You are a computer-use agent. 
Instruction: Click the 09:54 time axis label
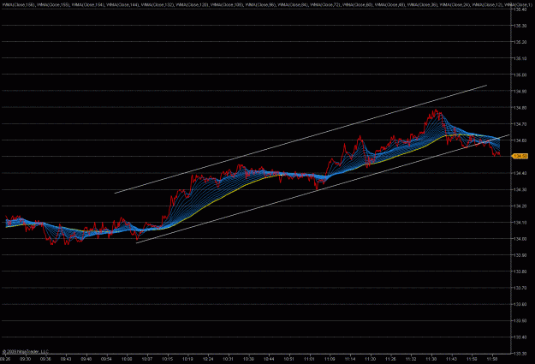pos(106,359)
